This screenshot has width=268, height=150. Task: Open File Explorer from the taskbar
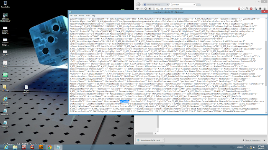pos(15,147)
